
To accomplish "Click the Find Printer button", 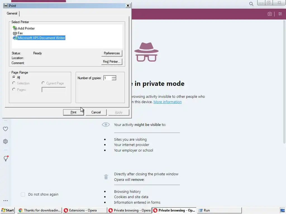I will coord(112,62).
